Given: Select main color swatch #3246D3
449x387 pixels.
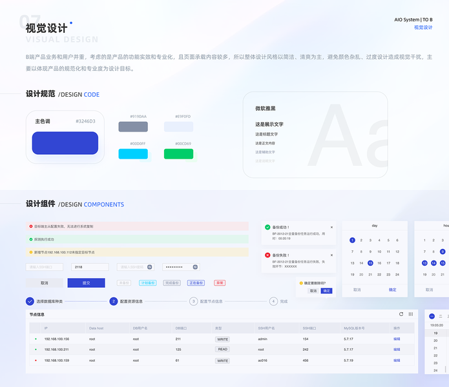Looking at the screenshot, I should 65,143.
